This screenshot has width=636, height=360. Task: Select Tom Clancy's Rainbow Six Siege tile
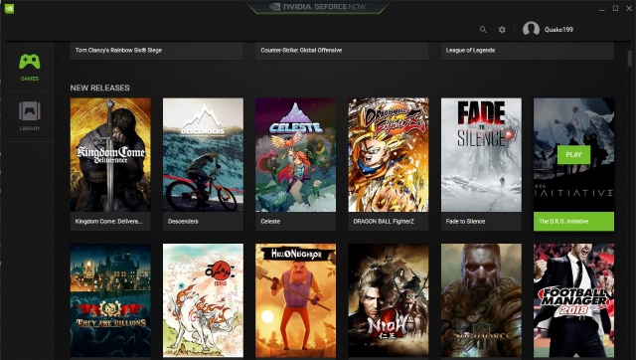point(157,51)
